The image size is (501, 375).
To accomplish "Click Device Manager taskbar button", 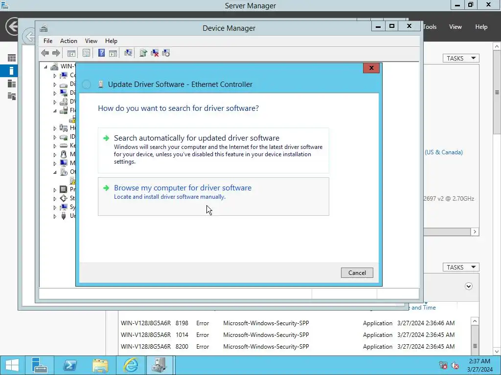I will [159, 365].
